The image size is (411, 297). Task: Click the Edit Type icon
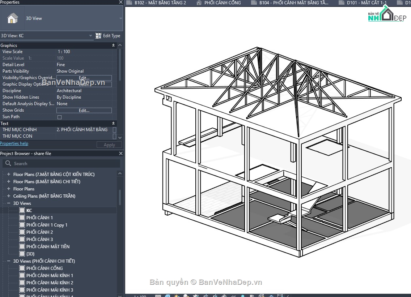point(98,36)
